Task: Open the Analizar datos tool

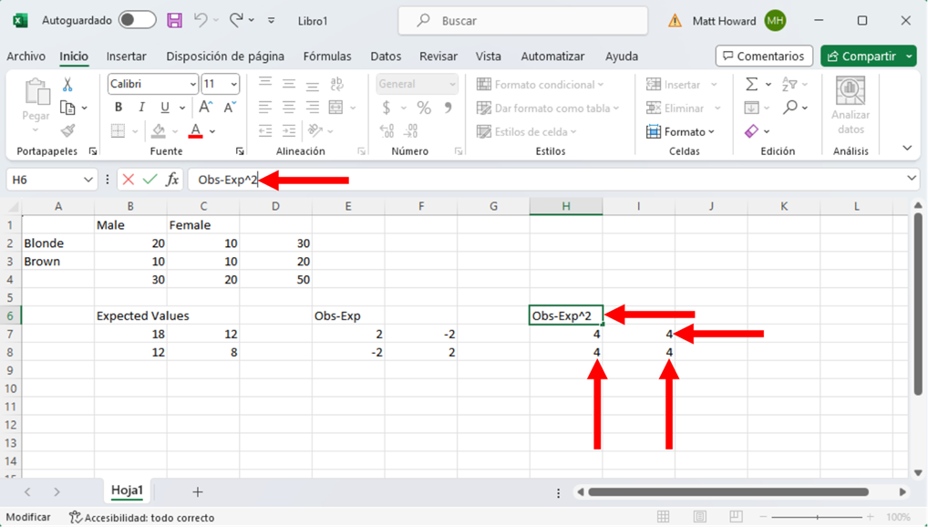Action: [x=850, y=106]
